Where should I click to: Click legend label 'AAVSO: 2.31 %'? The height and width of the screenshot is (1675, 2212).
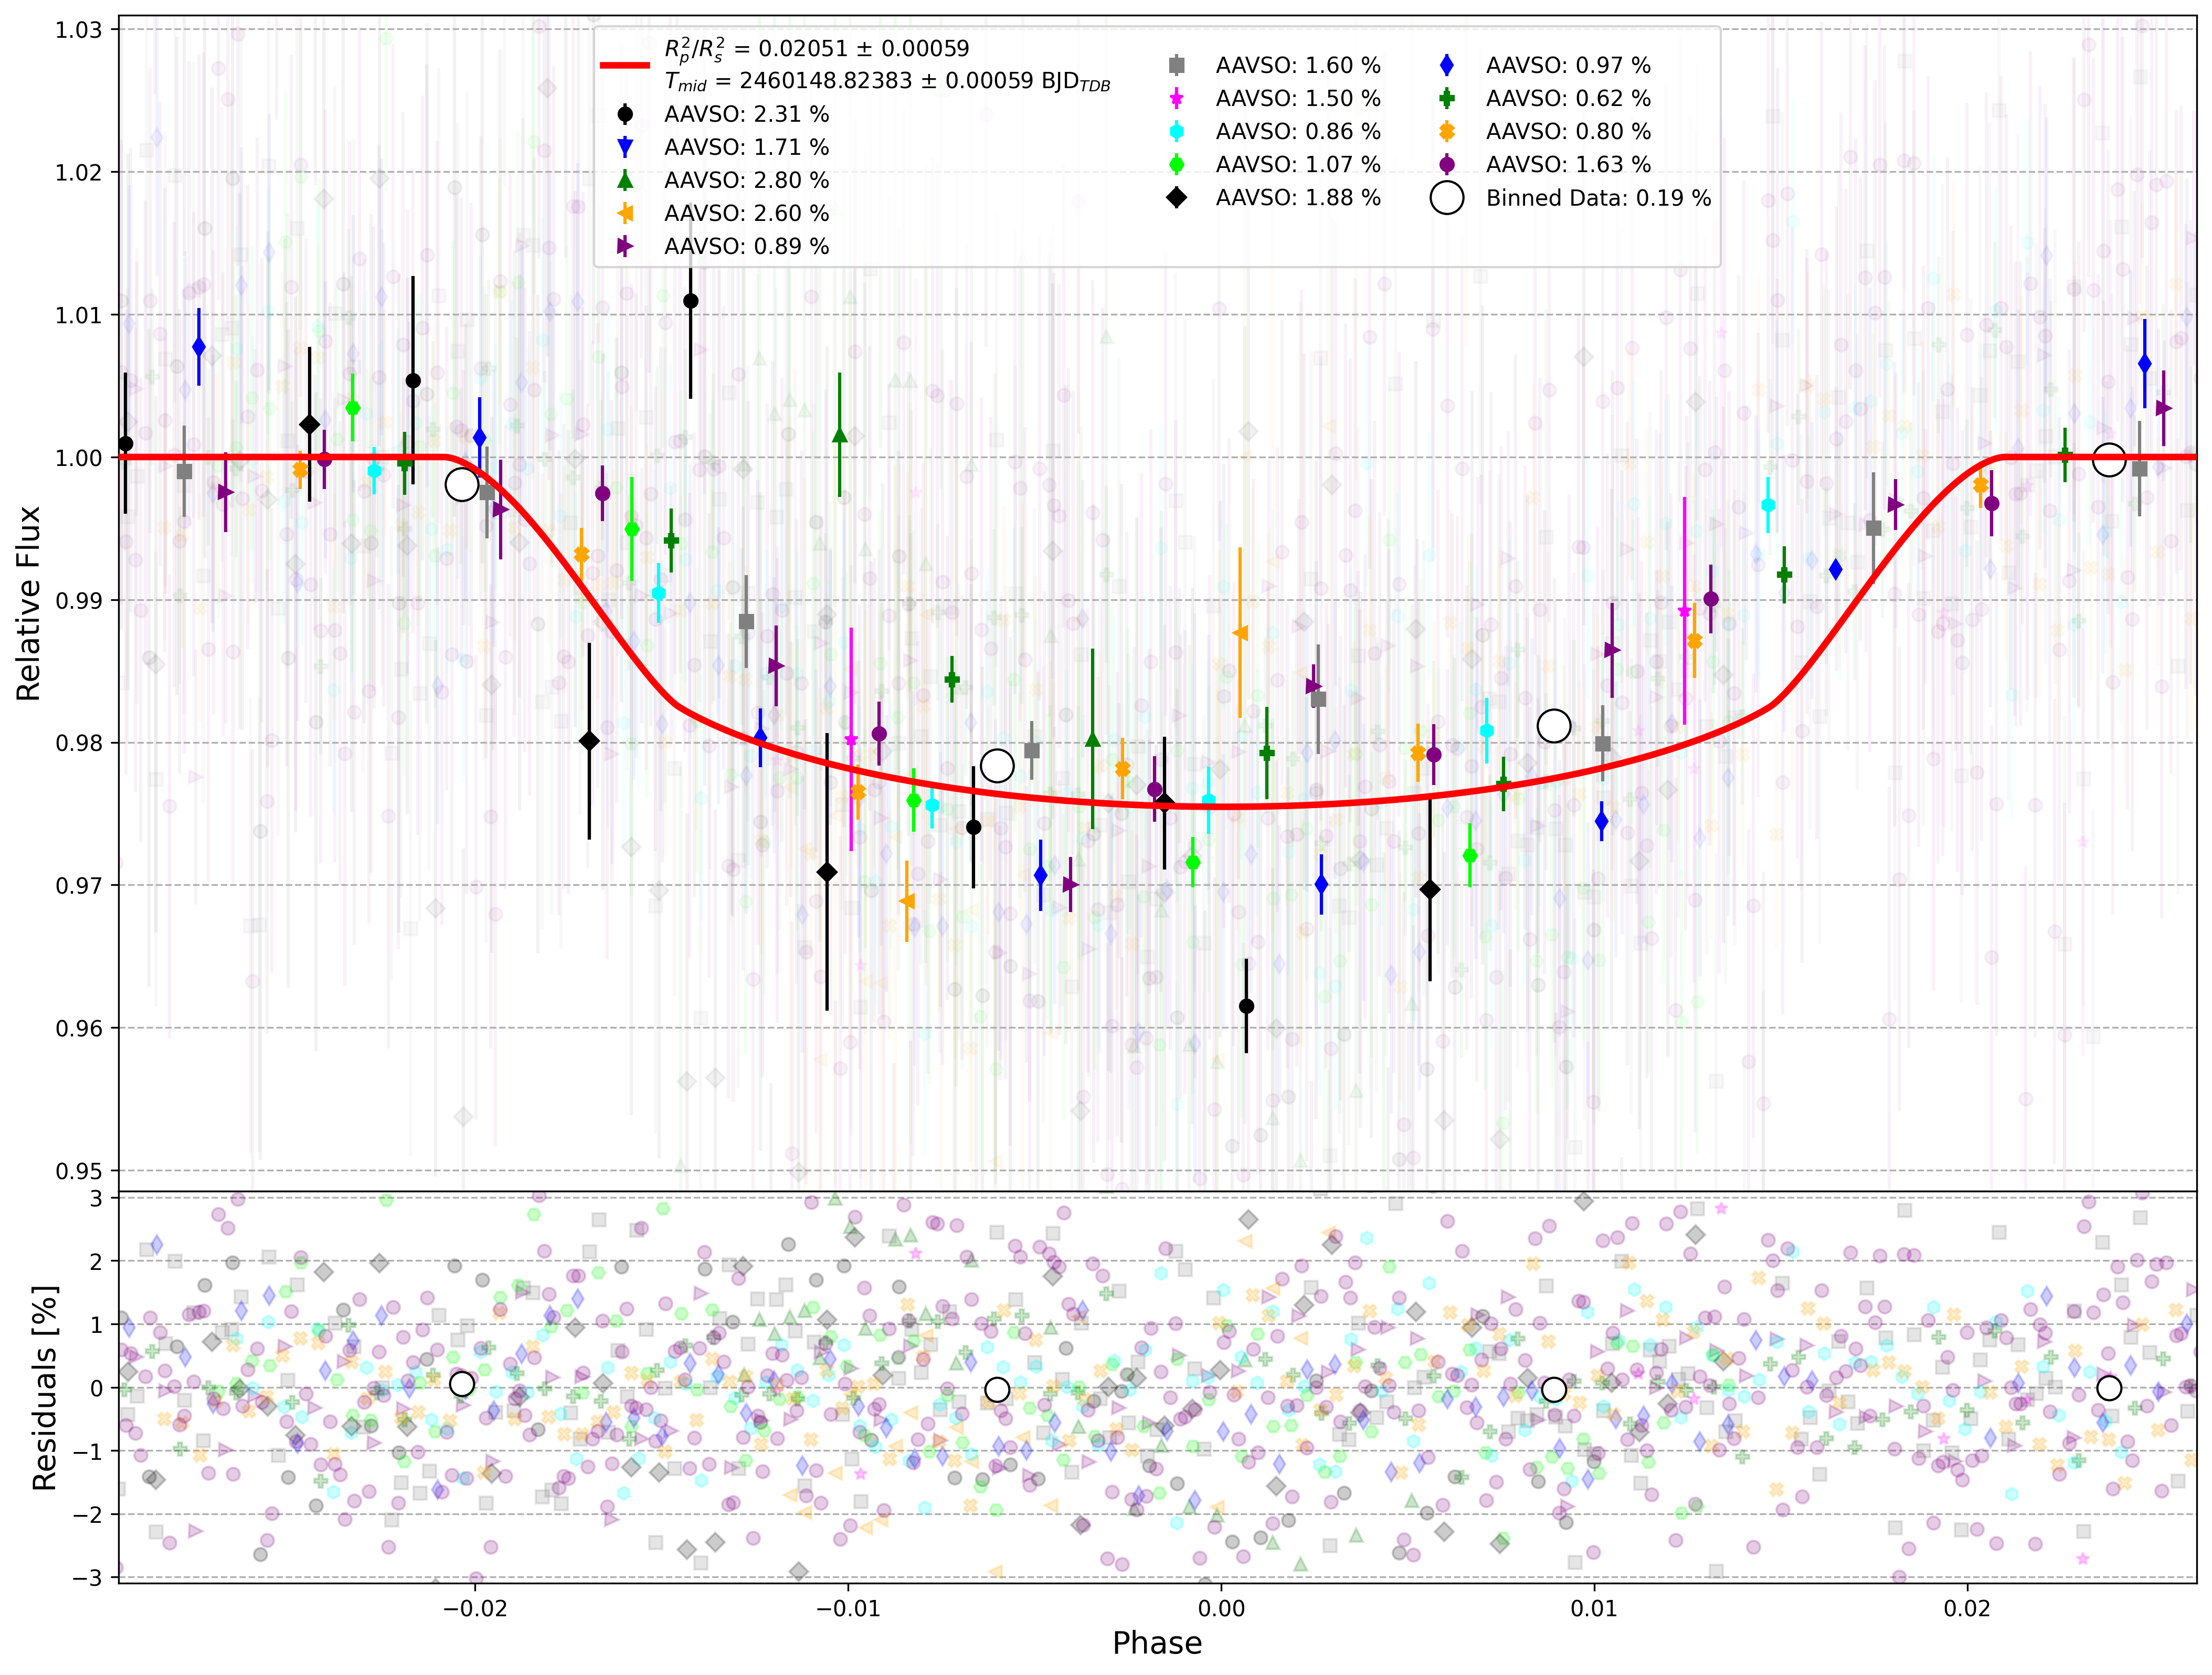(747, 114)
